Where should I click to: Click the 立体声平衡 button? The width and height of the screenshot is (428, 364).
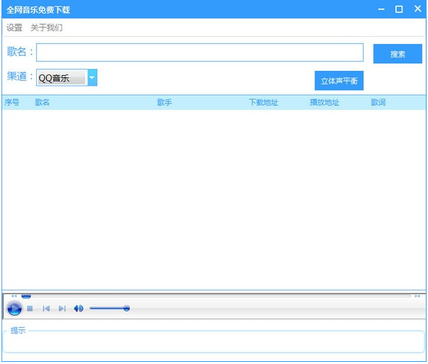pos(339,81)
